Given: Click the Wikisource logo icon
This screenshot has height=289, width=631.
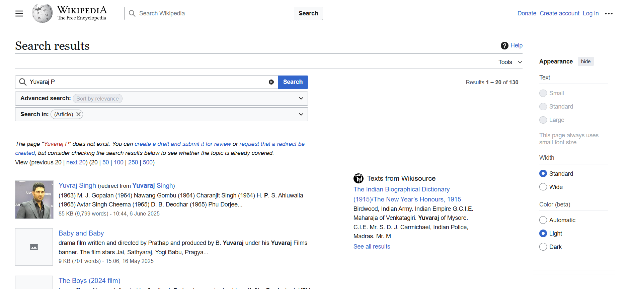Looking at the screenshot, I should [359, 178].
